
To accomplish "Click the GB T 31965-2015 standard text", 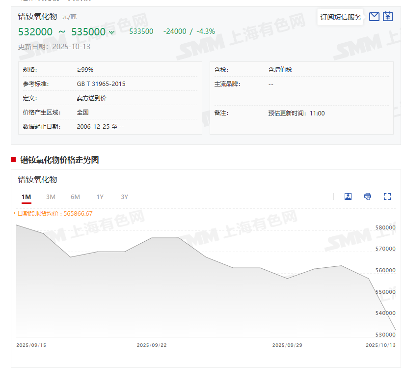I will (x=101, y=84).
